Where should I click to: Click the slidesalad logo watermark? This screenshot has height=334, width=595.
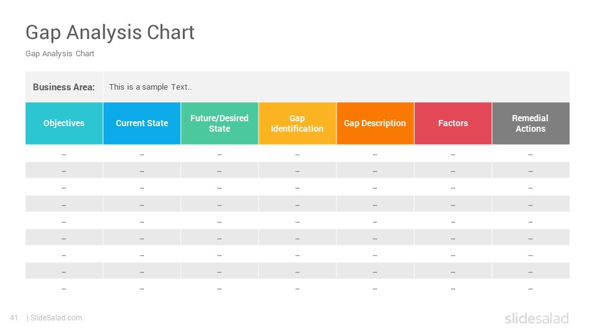pyautogui.click(x=537, y=319)
